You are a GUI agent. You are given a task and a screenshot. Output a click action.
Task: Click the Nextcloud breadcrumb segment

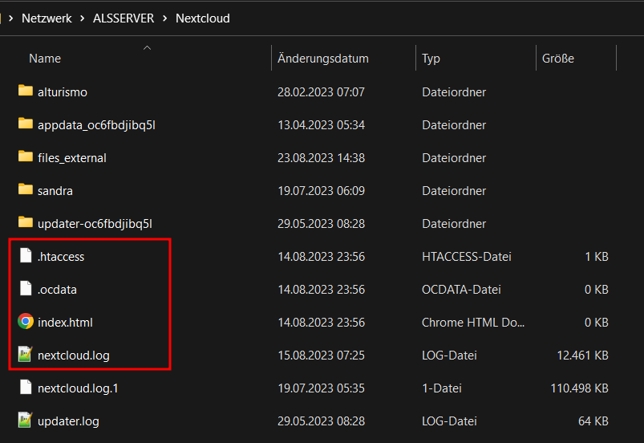[x=202, y=18]
